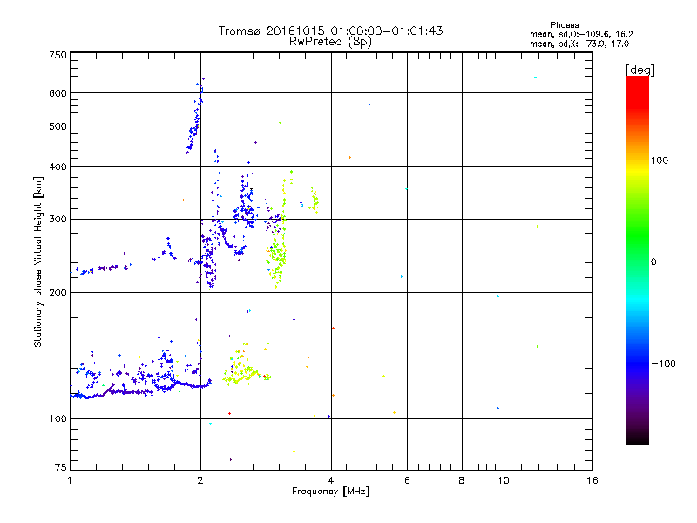Click the y-axis tick label '100'
This screenshot has height=523, width=697.
pos(58,419)
